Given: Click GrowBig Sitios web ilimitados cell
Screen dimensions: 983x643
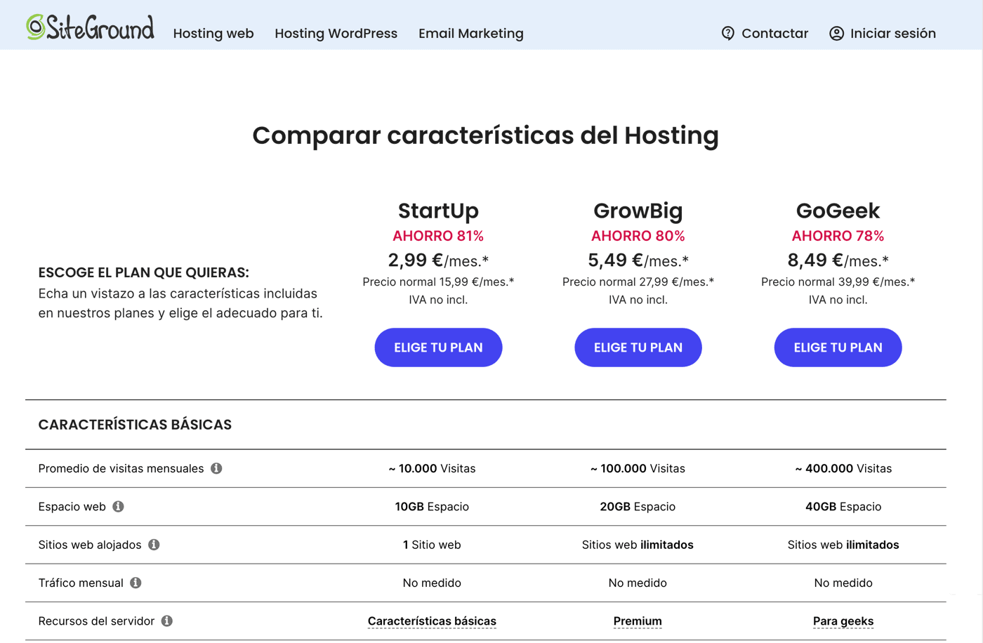Looking at the screenshot, I should (x=638, y=545).
